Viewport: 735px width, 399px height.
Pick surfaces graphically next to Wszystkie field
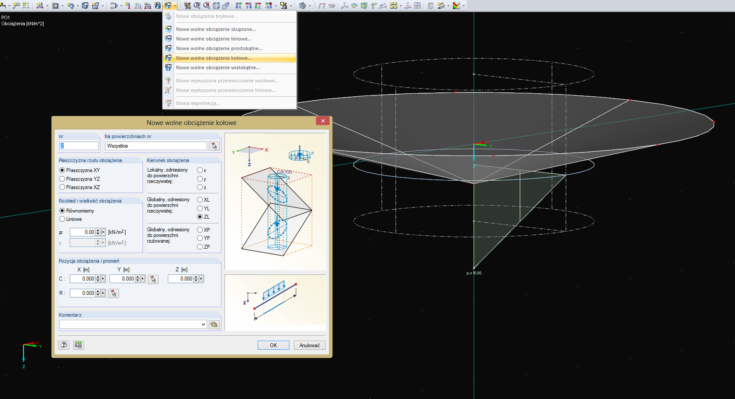[x=214, y=146]
